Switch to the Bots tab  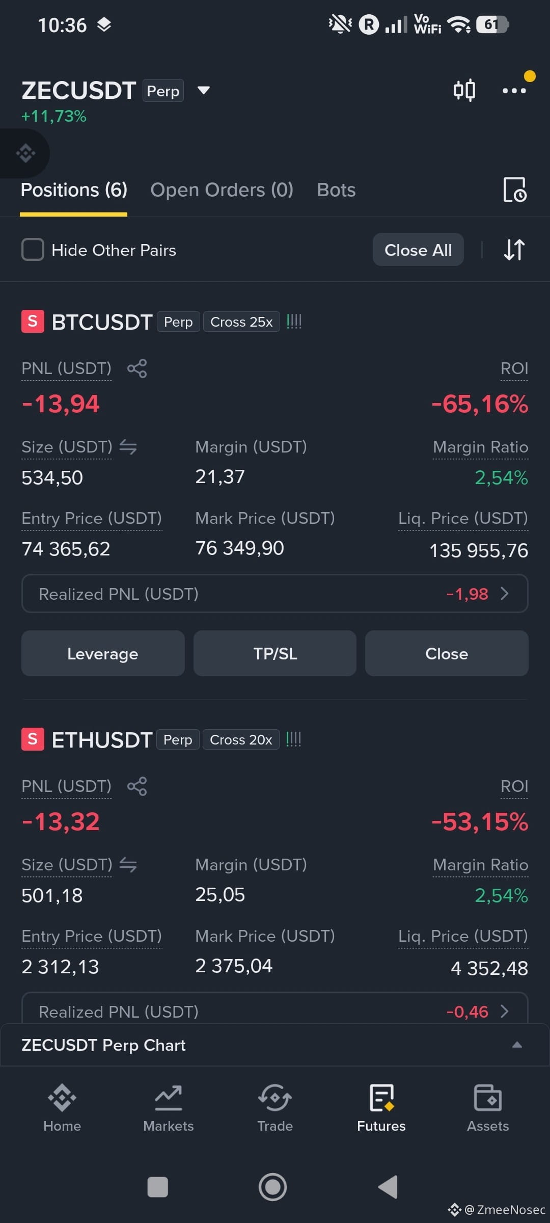pos(336,190)
